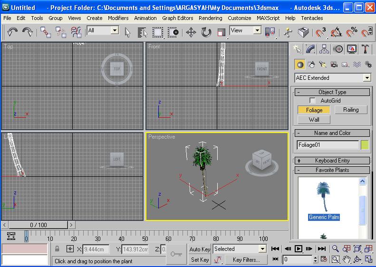The image size is (376, 267).
Task: Collapse the Name and Color rollout
Action: [332, 133]
